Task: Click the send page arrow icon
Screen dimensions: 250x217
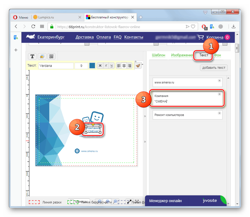Action: [187, 26]
